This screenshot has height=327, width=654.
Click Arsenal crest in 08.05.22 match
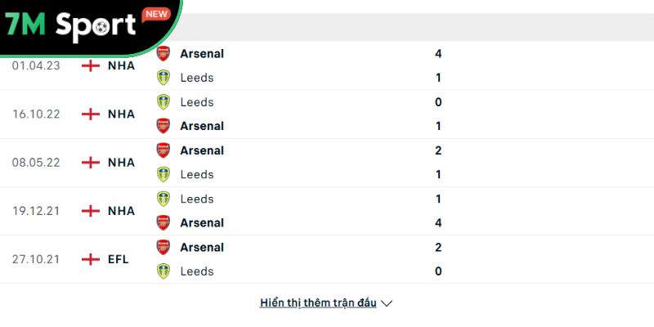[x=163, y=150]
